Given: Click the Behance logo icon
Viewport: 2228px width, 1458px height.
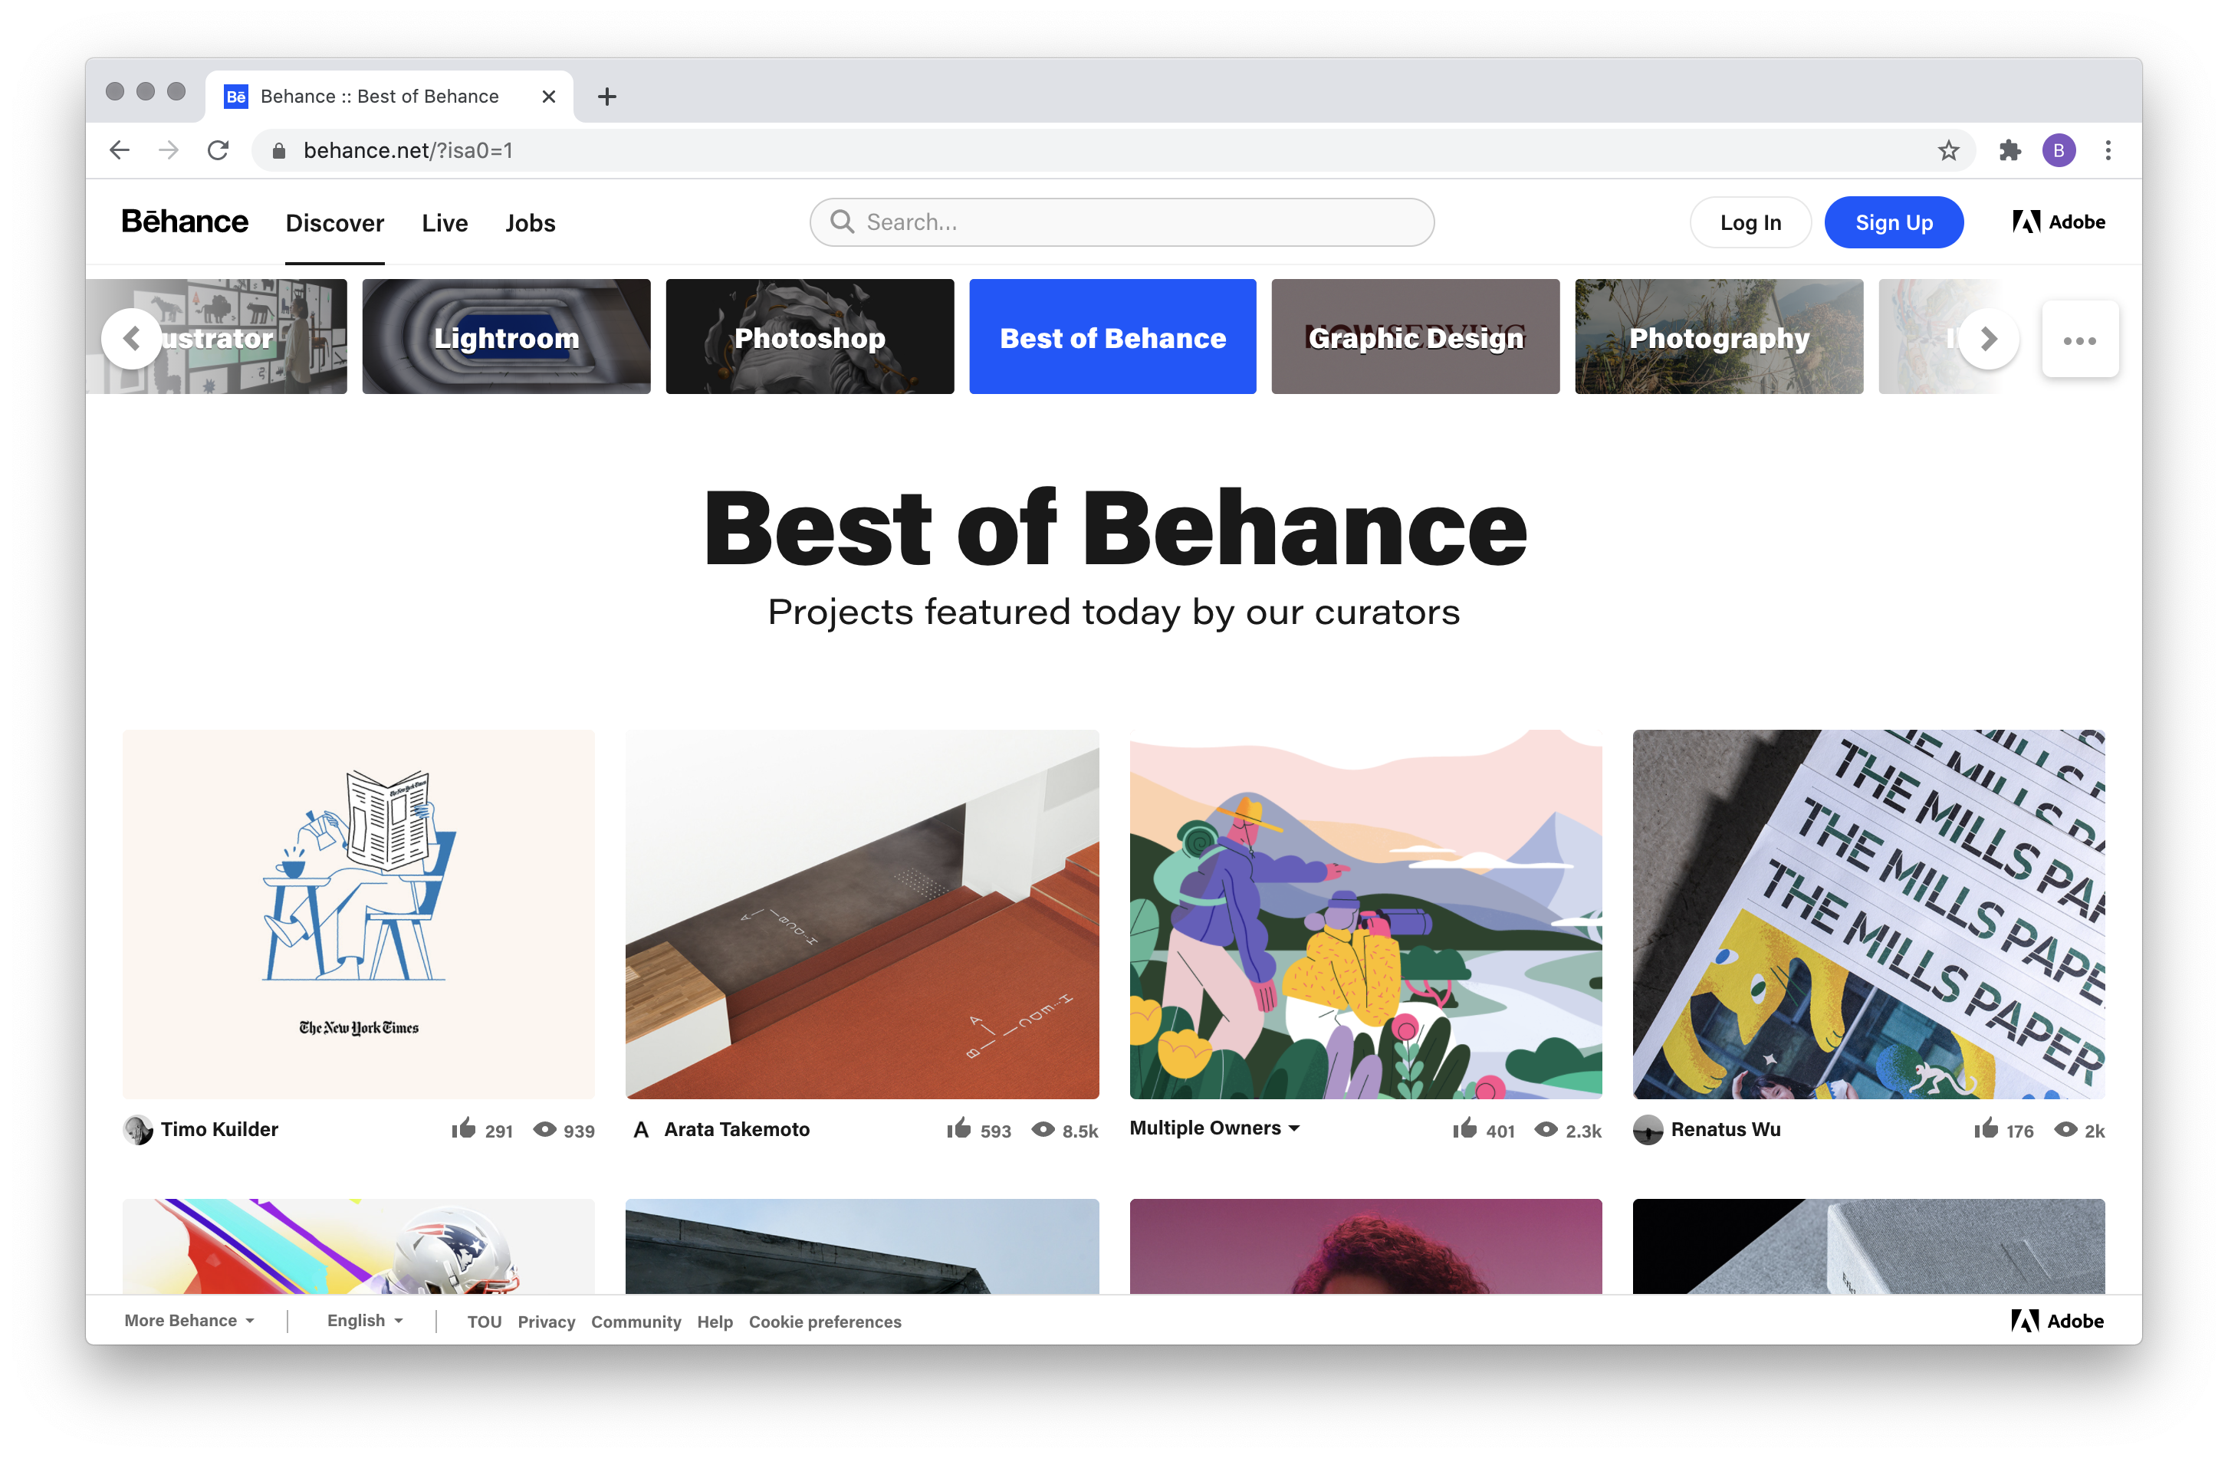Looking at the screenshot, I should pos(186,223).
